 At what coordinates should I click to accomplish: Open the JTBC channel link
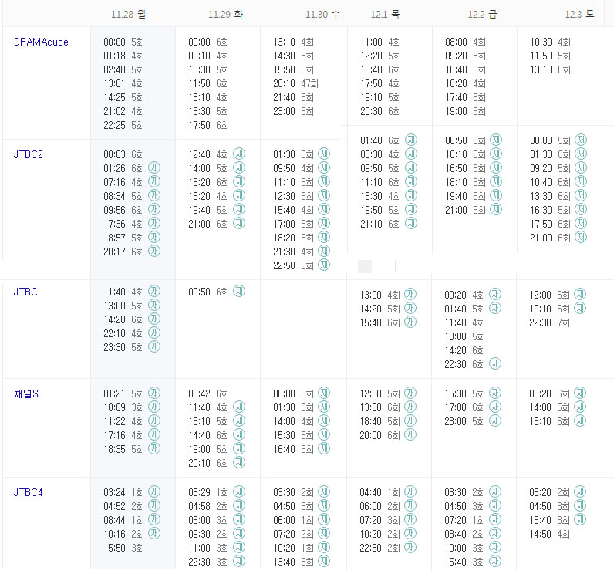pyautogui.click(x=25, y=292)
